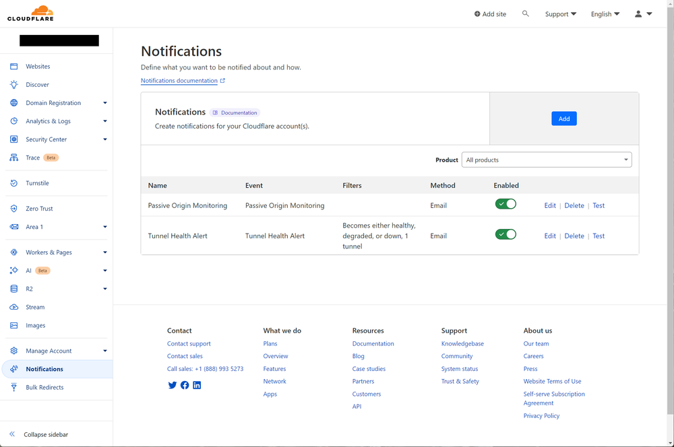Viewport: 674px width, 447px height.
Task: Click the Collapse sidebar double-chevron icon
Action: coord(12,434)
